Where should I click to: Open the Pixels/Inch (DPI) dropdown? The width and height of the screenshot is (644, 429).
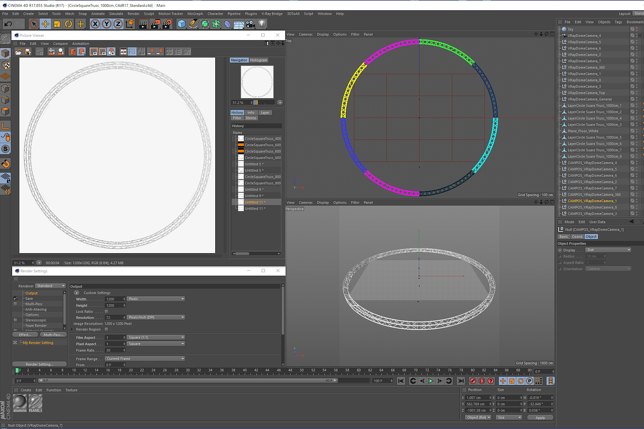(156, 317)
